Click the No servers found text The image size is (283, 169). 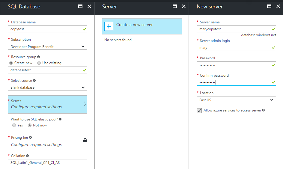pos(118,40)
